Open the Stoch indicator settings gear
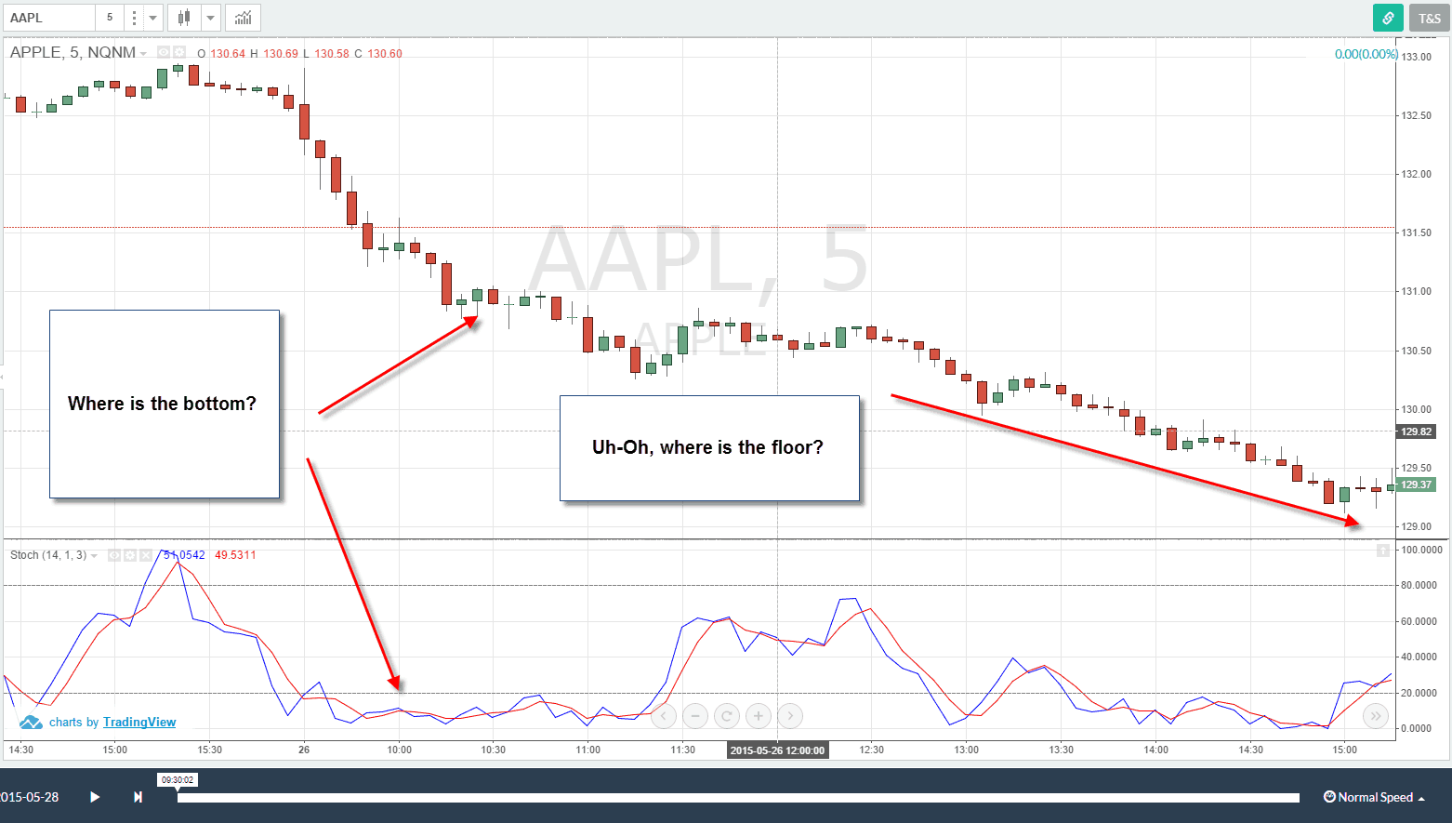The image size is (1452, 823). 129,554
